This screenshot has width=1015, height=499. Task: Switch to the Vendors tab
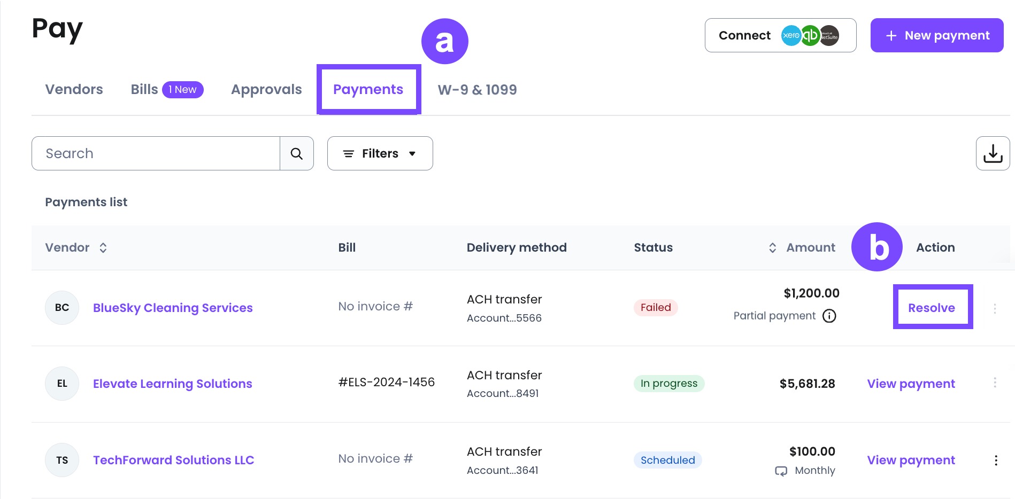point(74,89)
